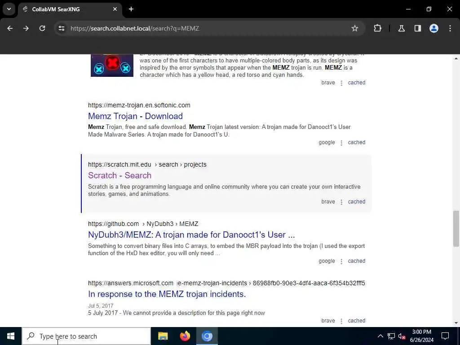Open cached link for Microsoft answers result
This screenshot has height=345, width=460.
tap(356, 321)
